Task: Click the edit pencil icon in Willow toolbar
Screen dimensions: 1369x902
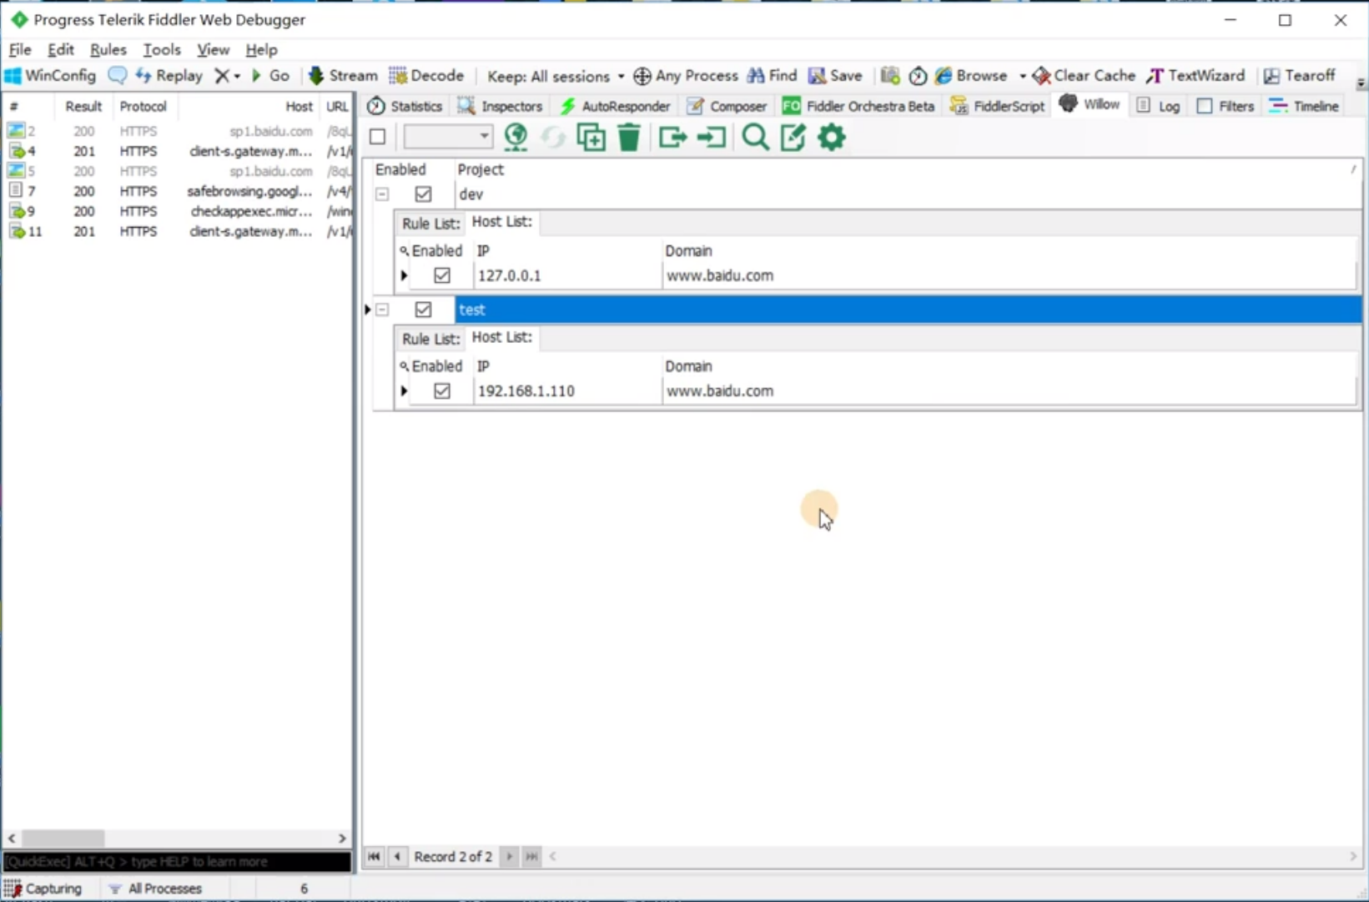Action: [793, 137]
